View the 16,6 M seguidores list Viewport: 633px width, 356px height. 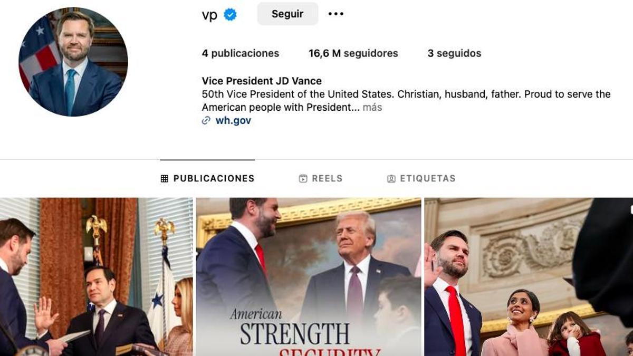pos(353,53)
